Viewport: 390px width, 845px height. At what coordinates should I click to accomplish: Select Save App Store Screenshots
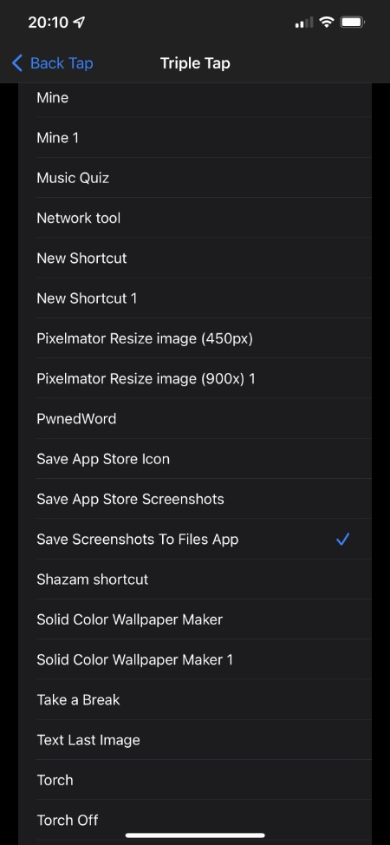coord(195,499)
